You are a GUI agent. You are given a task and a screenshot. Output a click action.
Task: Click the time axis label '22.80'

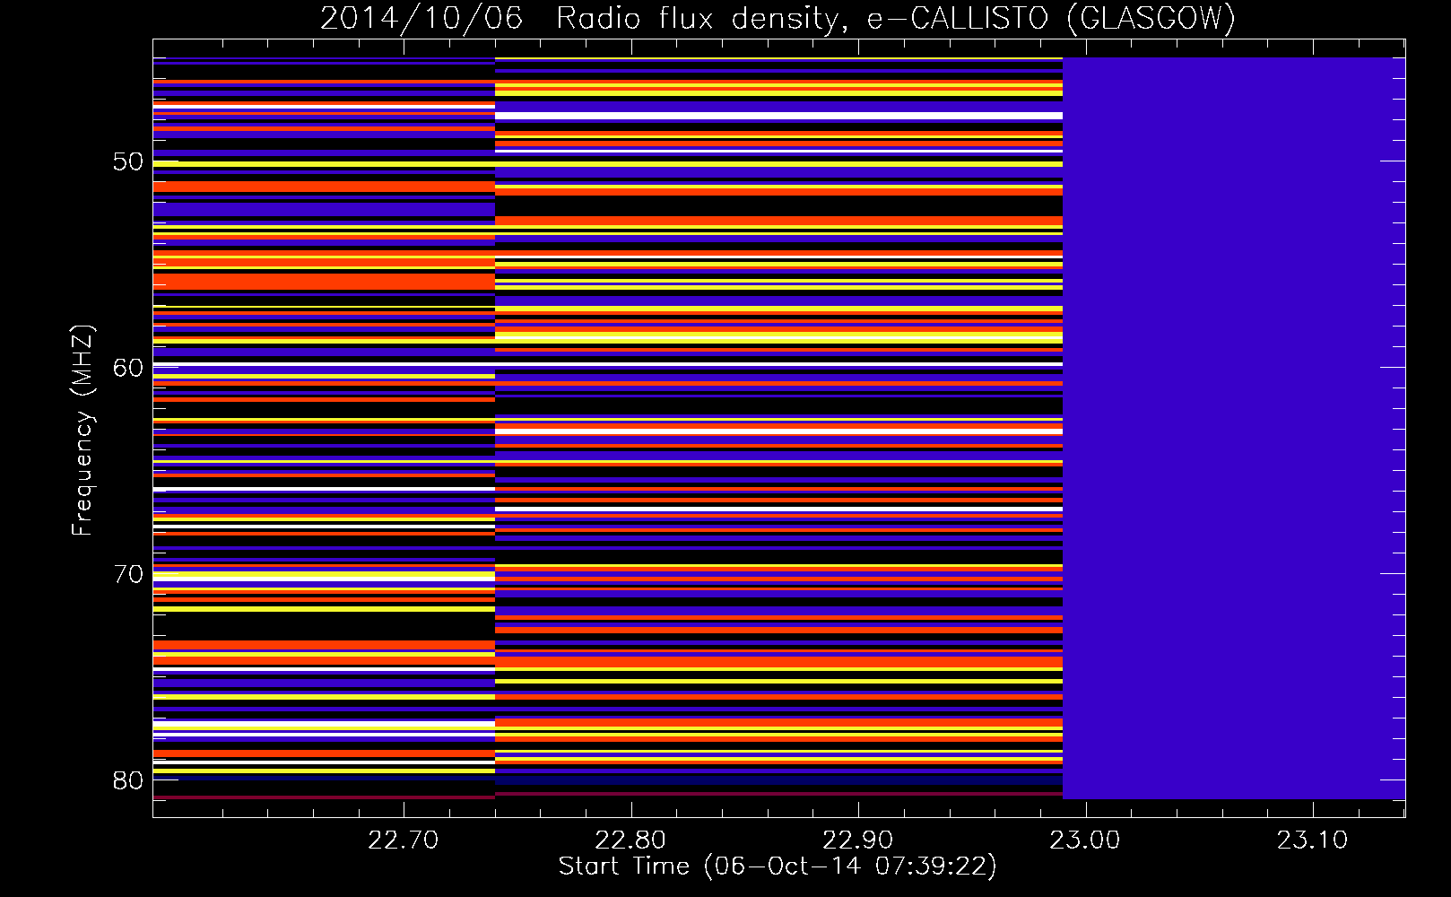[630, 840]
